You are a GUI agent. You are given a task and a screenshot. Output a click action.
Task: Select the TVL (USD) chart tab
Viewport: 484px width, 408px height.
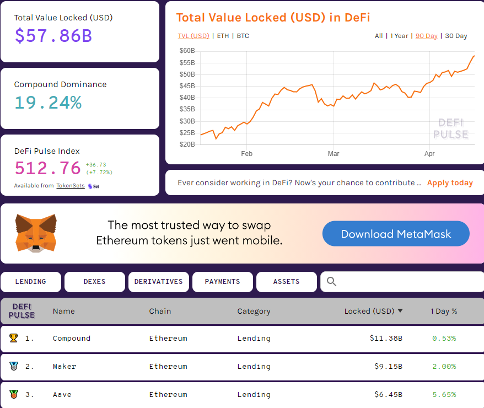[193, 36]
